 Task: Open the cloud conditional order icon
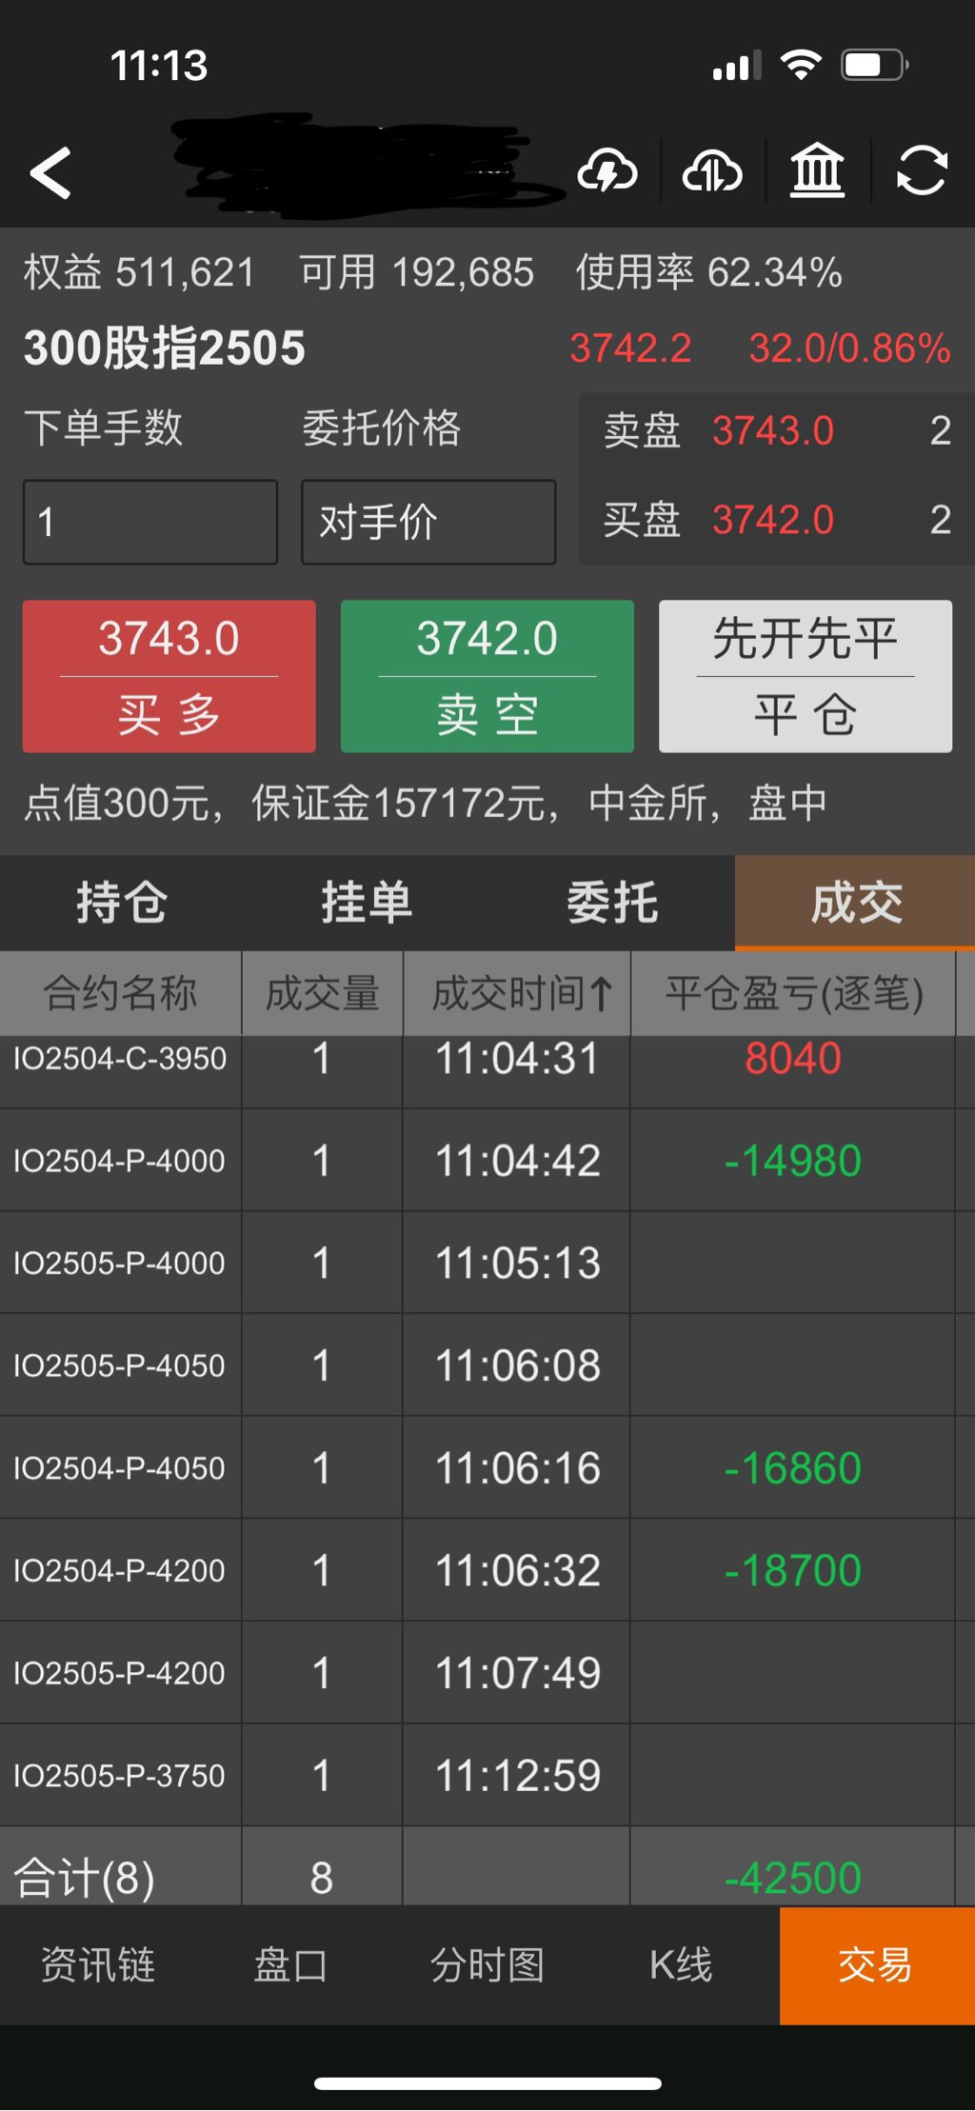coord(712,171)
